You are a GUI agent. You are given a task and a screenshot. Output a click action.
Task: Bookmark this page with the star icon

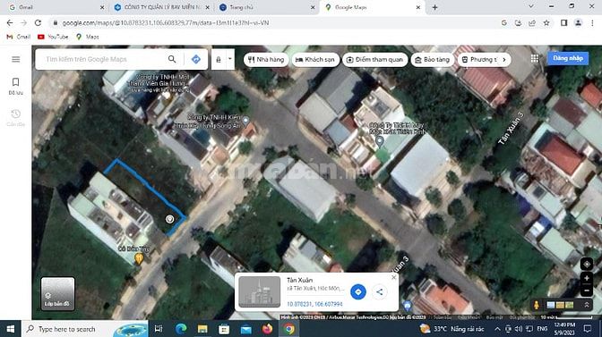[x=546, y=23]
